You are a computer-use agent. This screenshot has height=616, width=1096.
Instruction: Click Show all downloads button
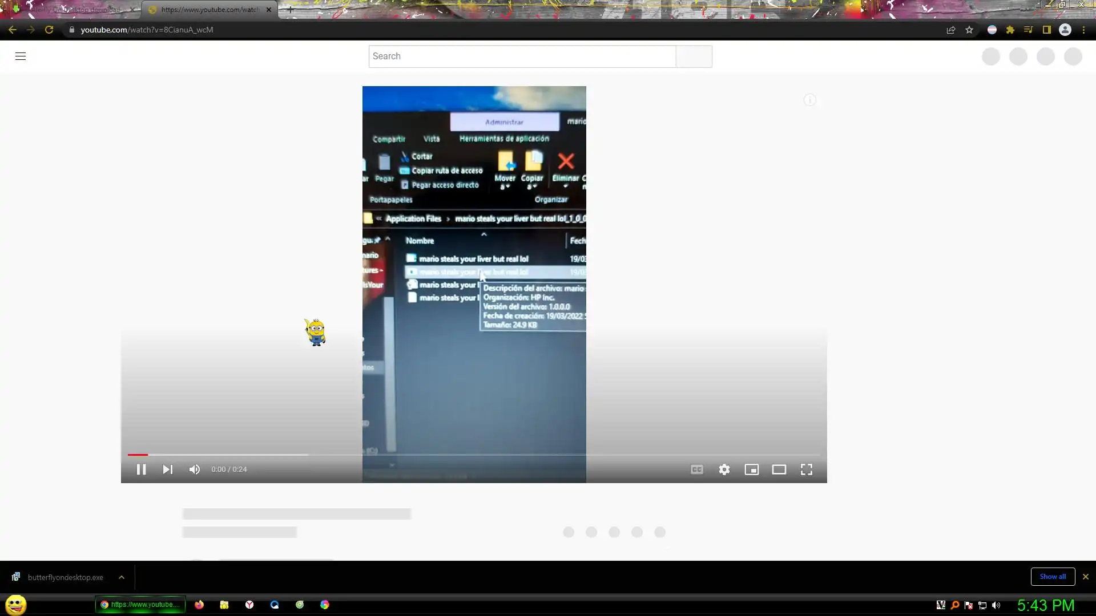pyautogui.click(x=1053, y=577)
